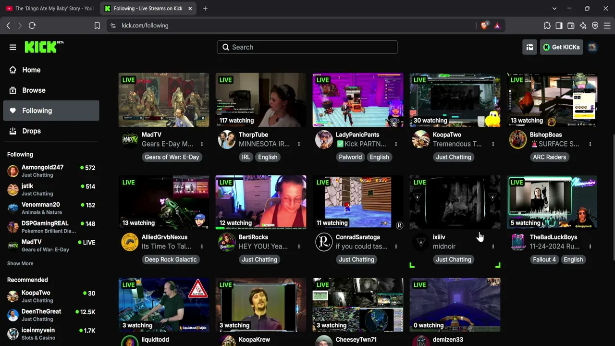Open the dashboard icon beside Get KICKs
Screen dimensions: 615x346
pos(529,47)
